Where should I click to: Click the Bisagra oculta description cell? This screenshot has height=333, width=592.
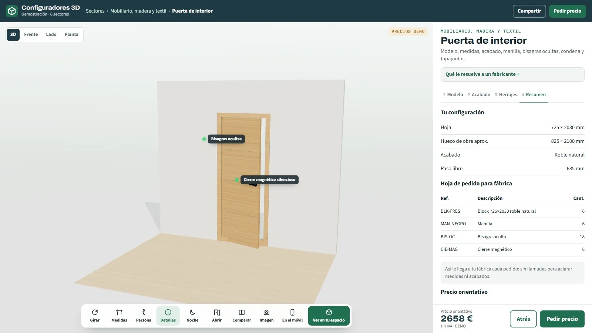click(x=492, y=237)
